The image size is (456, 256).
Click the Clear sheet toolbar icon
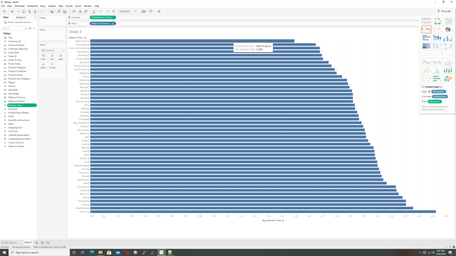(x=64, y=11)
